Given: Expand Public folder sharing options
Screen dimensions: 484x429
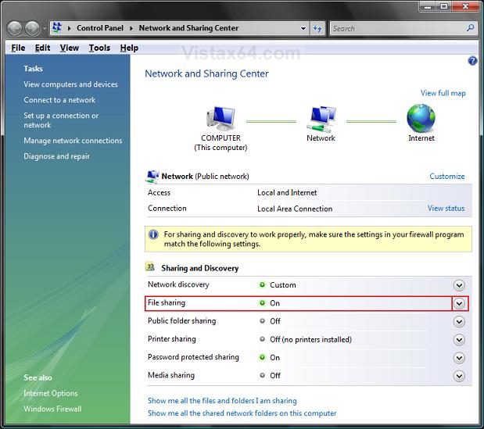Looking at the screenshot, I should (459, 322).
